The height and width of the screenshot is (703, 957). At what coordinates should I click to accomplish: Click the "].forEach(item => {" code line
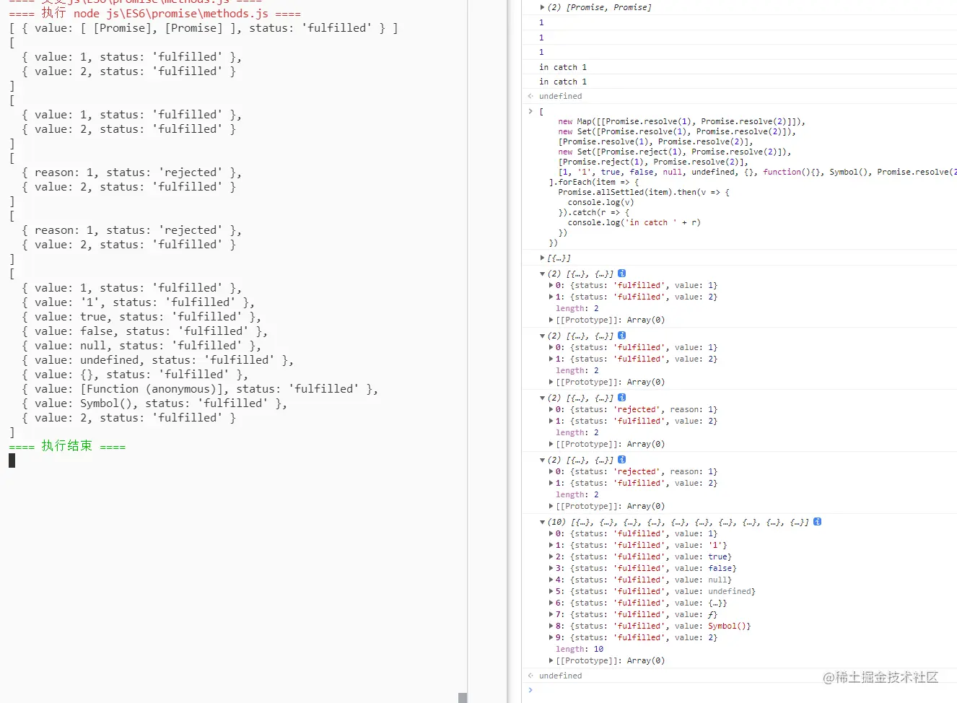pos(593,182)
